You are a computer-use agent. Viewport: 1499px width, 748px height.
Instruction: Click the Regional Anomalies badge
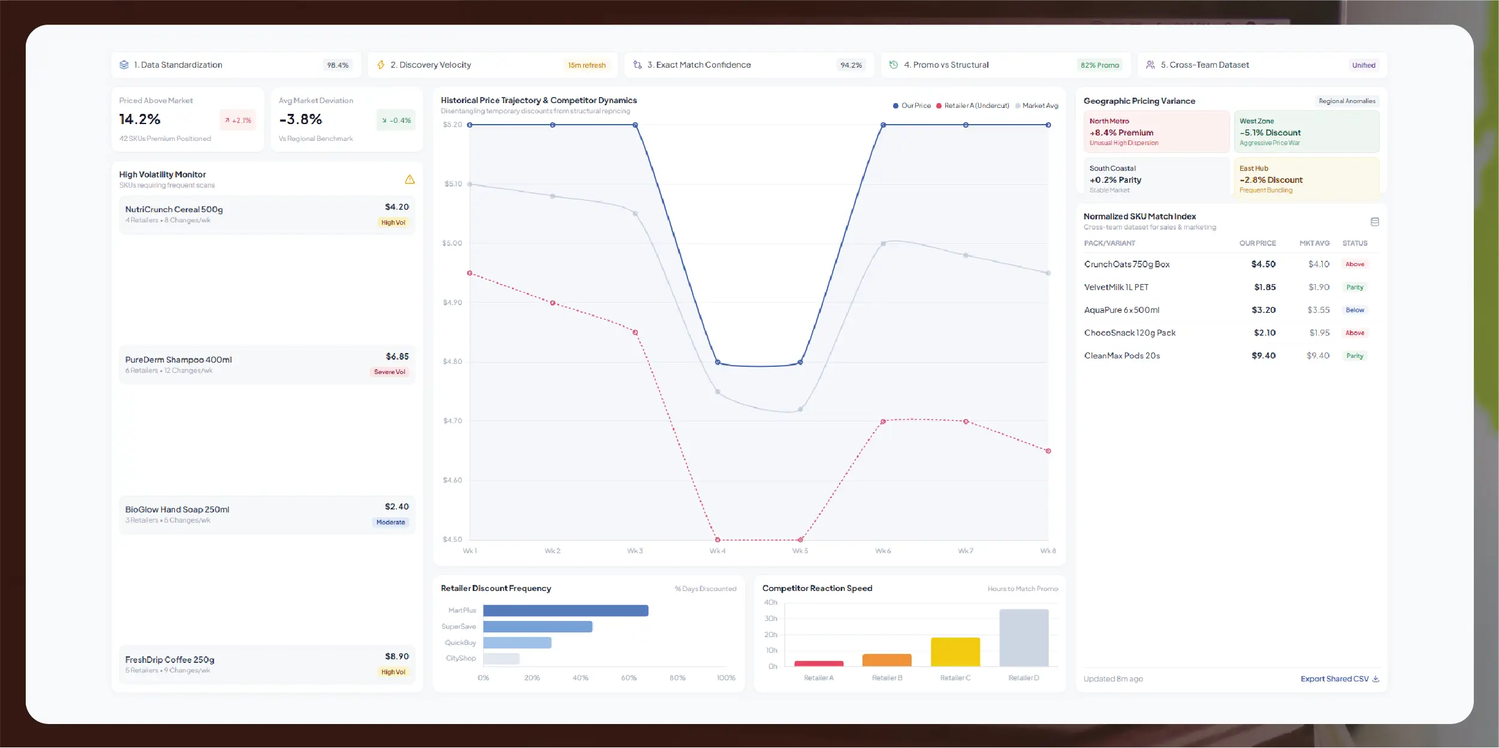1347,101
